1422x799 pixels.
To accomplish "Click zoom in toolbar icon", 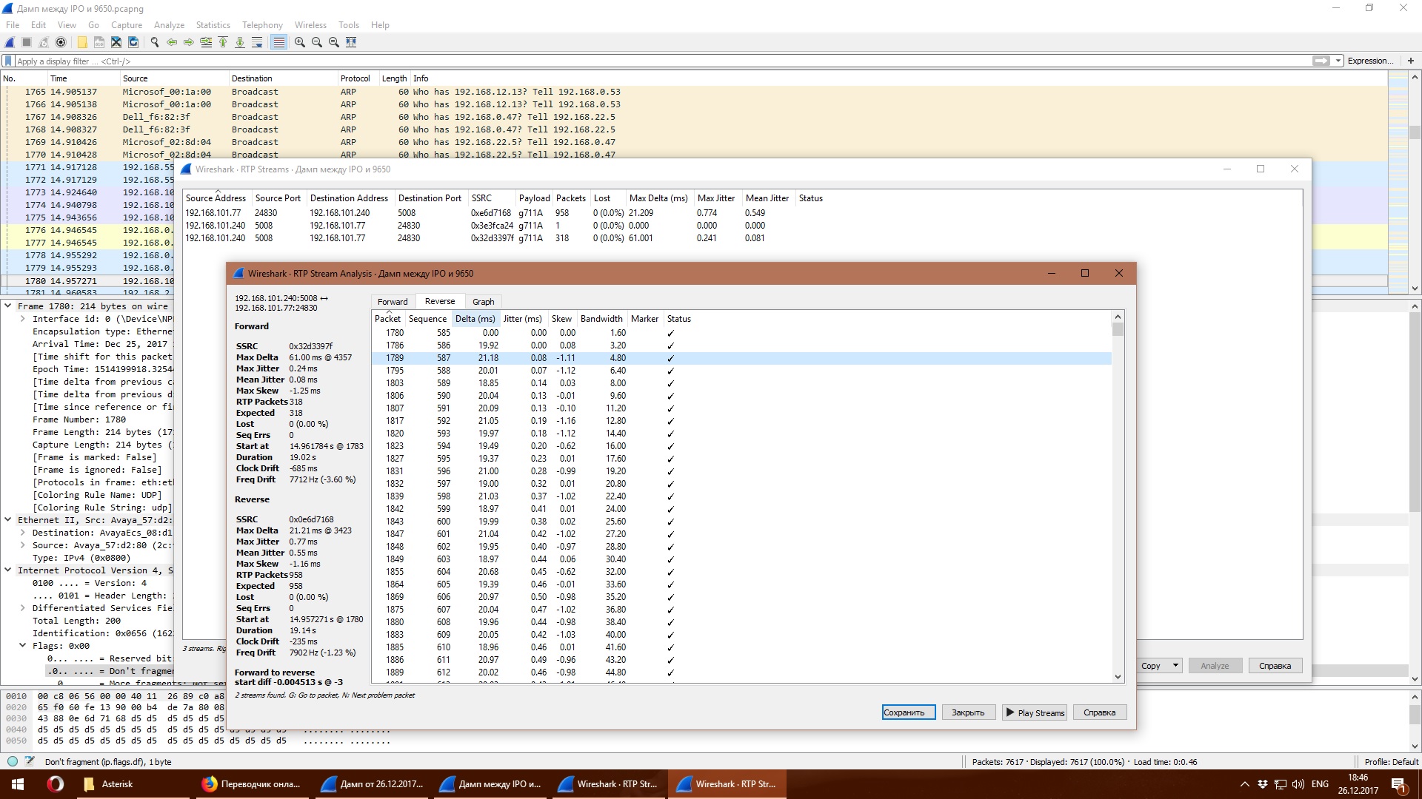I will coord(299,42).
